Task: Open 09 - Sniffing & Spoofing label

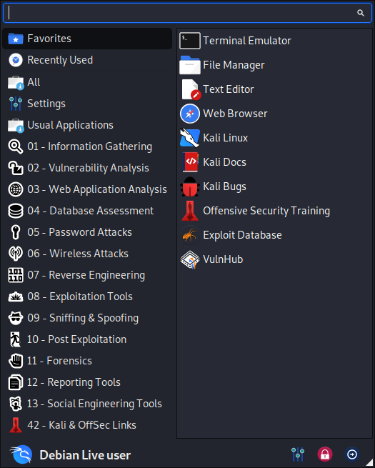Action: 83,318
